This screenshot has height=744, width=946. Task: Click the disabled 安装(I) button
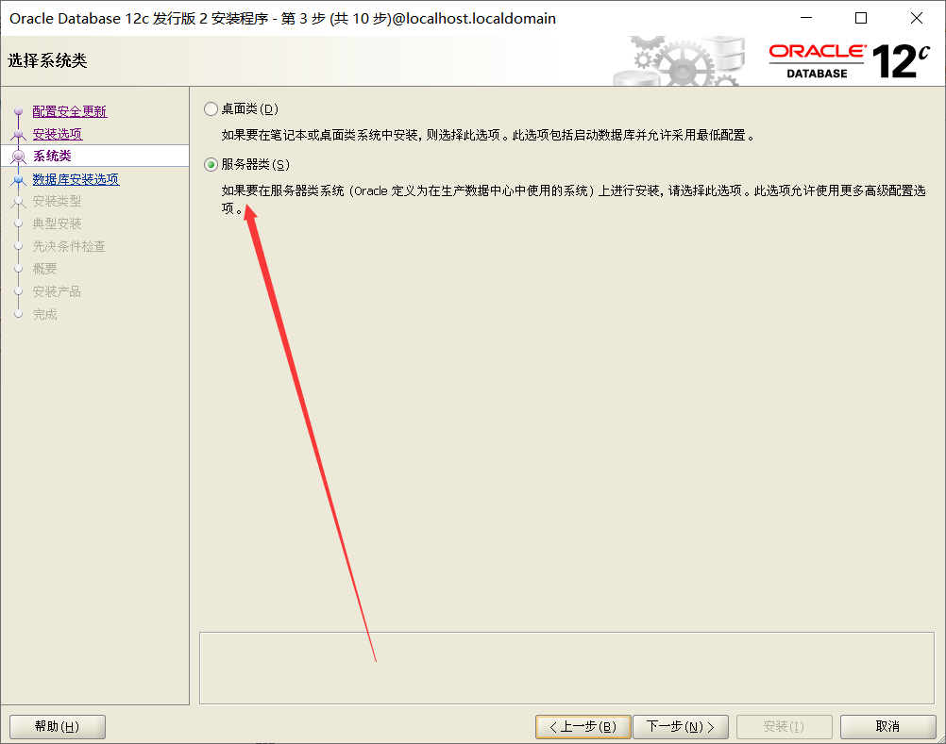[784, 726]
